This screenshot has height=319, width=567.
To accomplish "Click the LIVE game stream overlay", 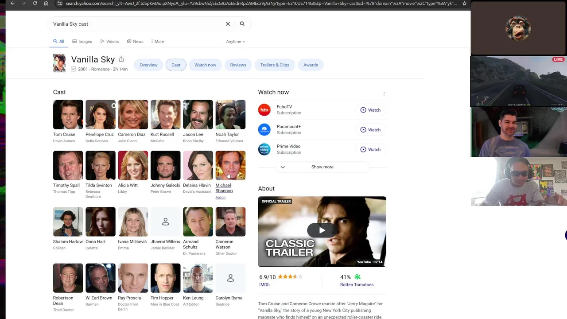I will (x=519, y=81).
